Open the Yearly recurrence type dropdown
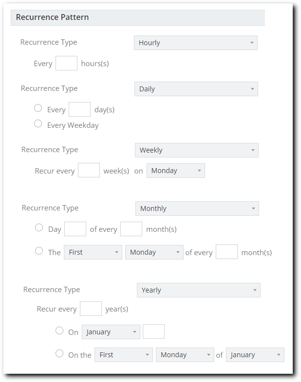 point(198,290)
